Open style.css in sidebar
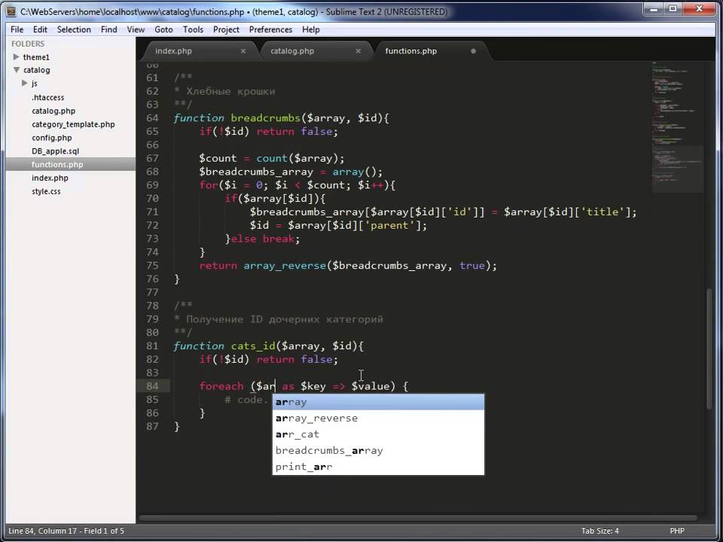 [46, 191]
